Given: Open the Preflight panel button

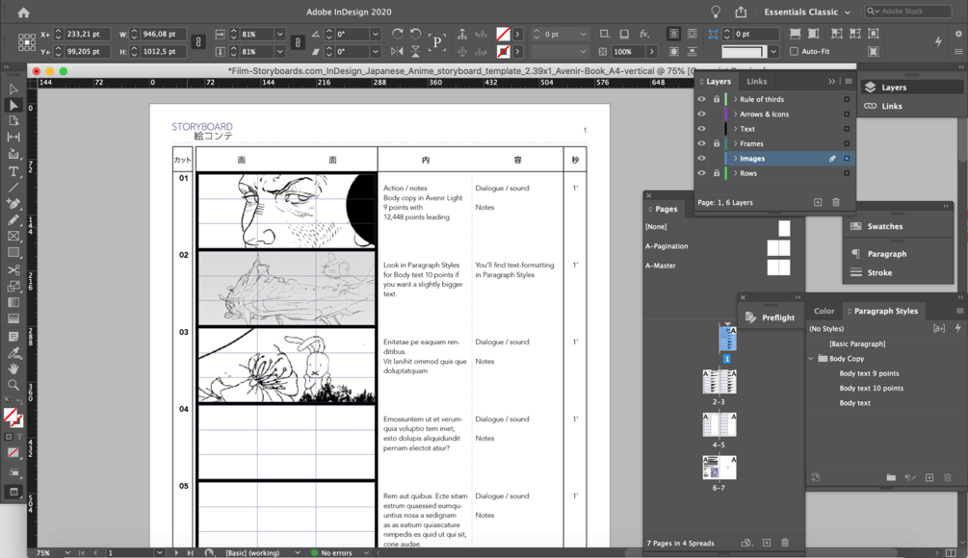Looking at the screenshot, I should [x=771, y=317].
